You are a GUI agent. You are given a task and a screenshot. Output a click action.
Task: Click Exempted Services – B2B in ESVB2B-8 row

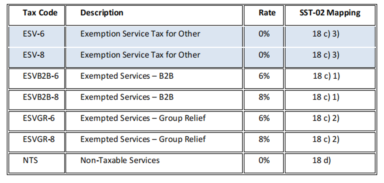127,97
